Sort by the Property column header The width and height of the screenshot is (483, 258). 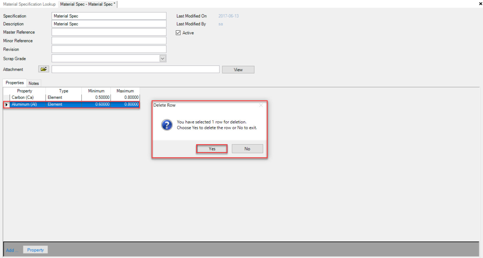[x=25, y=91]
